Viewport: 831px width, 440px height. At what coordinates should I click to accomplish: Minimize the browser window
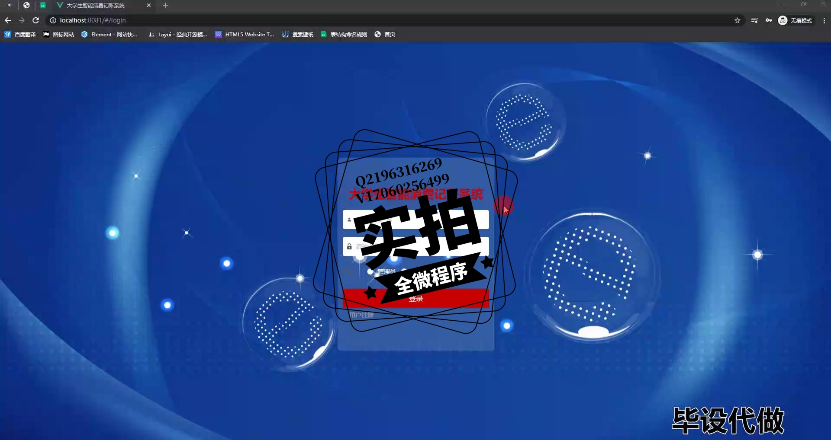(x=783, y=4)
